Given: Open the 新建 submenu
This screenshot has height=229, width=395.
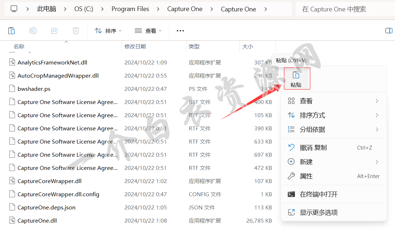Looking at the screenshot, I should 334,162.
